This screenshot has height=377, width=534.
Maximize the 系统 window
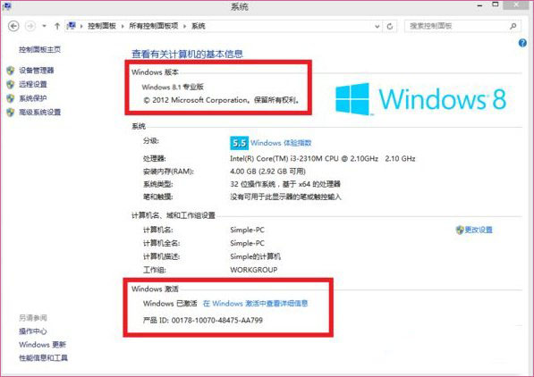[496, 4]
